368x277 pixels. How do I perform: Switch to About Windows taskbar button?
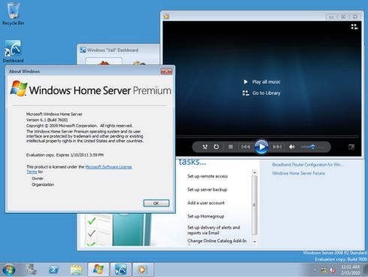pyautogui.click(x=98, y=269)
